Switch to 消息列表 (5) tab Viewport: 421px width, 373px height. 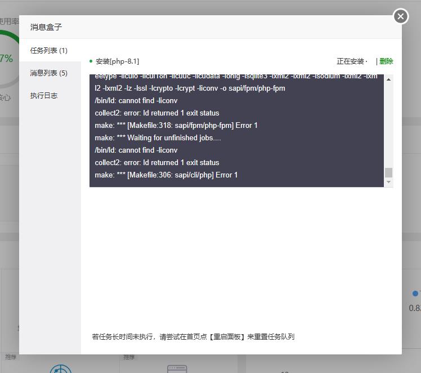pyautogui.click(x=50, y=73)
